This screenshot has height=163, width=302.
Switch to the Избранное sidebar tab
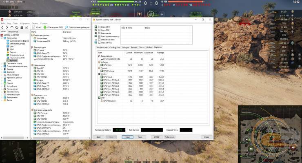13,31
